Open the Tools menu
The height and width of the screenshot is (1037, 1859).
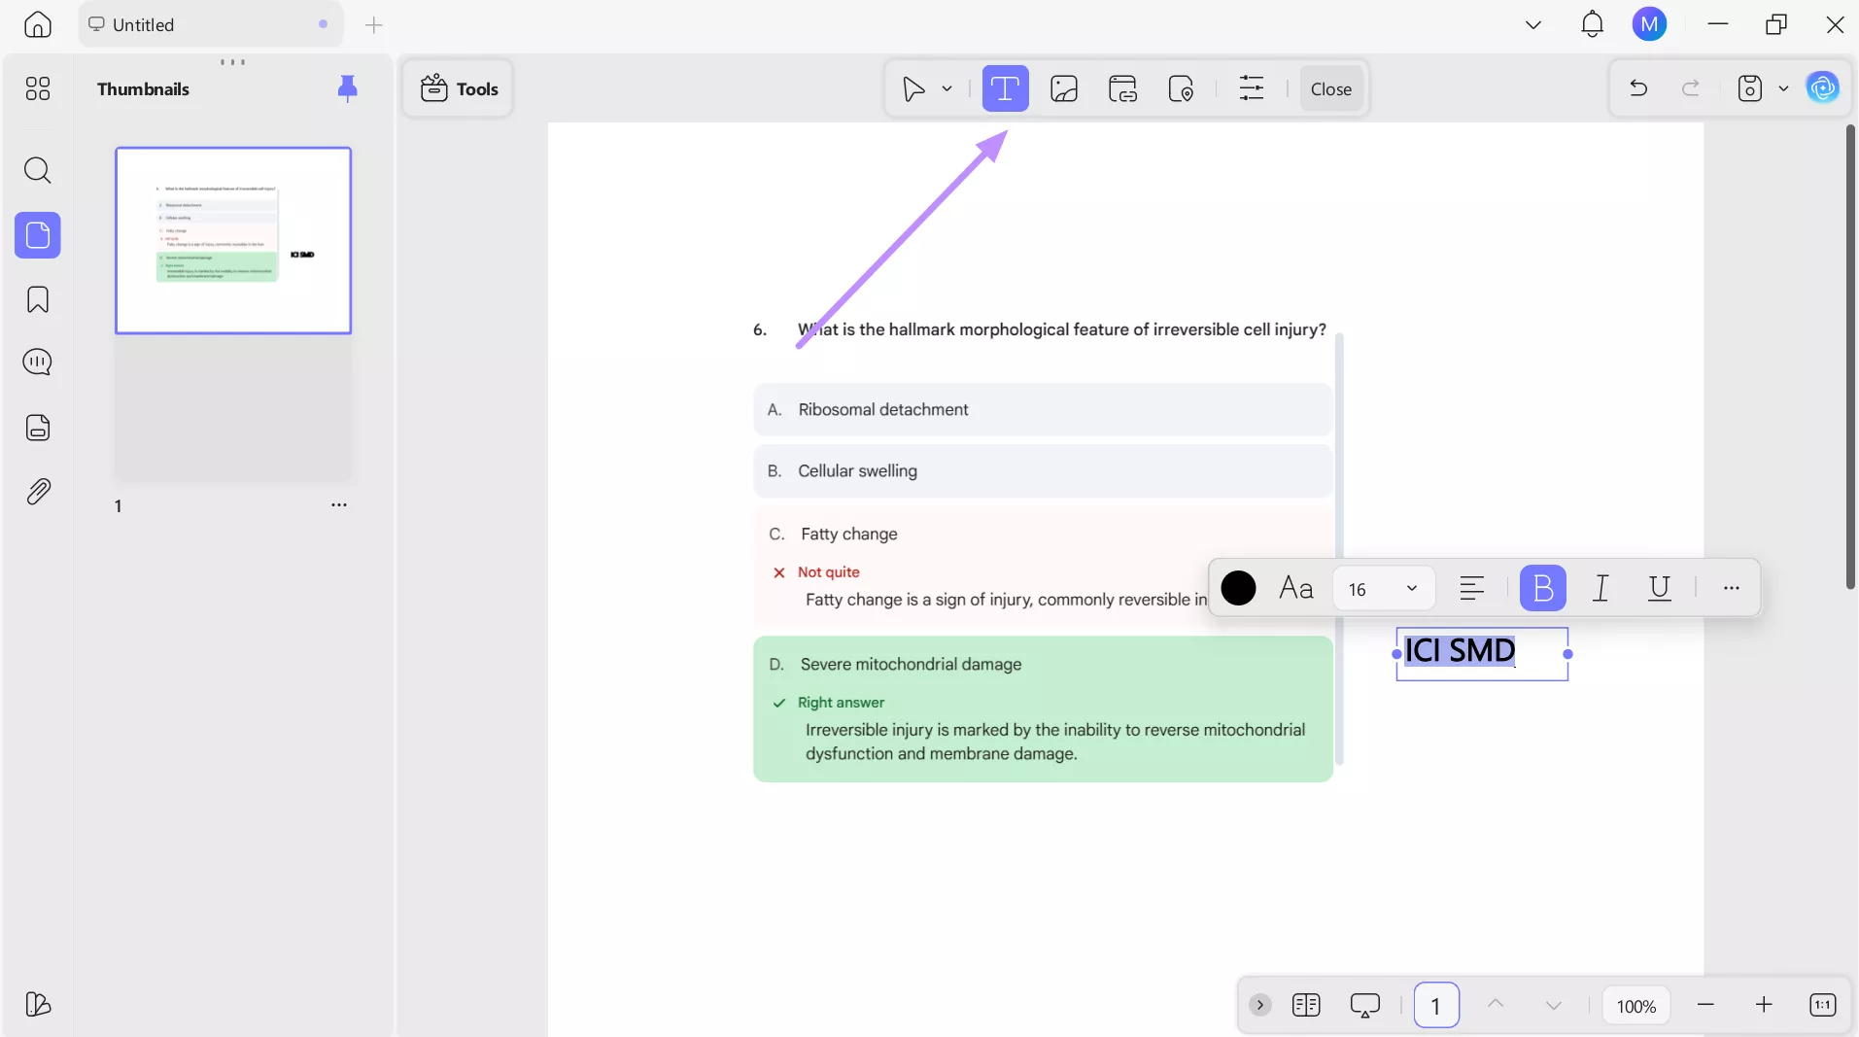[459, 87]
